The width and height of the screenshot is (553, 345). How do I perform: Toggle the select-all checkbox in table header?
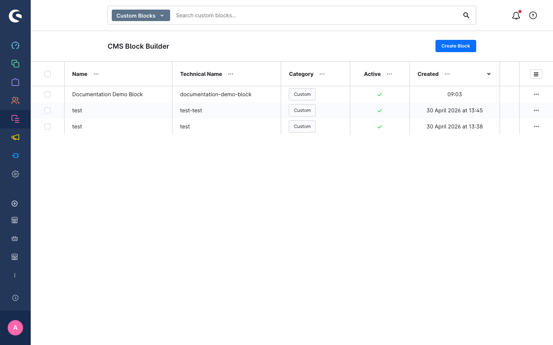(x=48, y=74)
